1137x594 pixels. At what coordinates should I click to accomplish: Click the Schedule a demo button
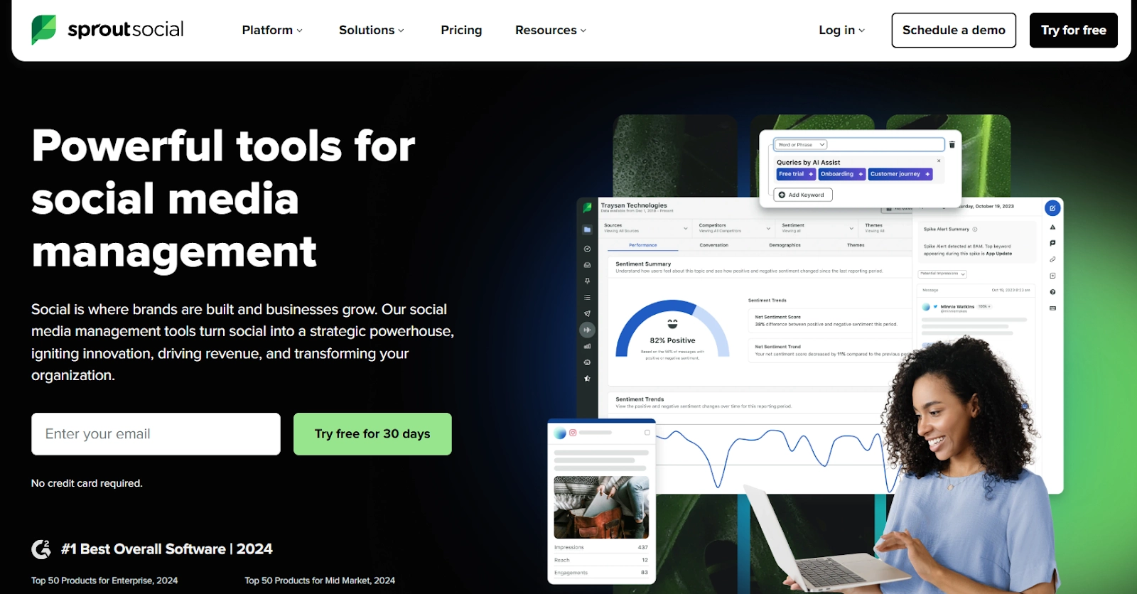pyautogui.click(x=954, y=30)
